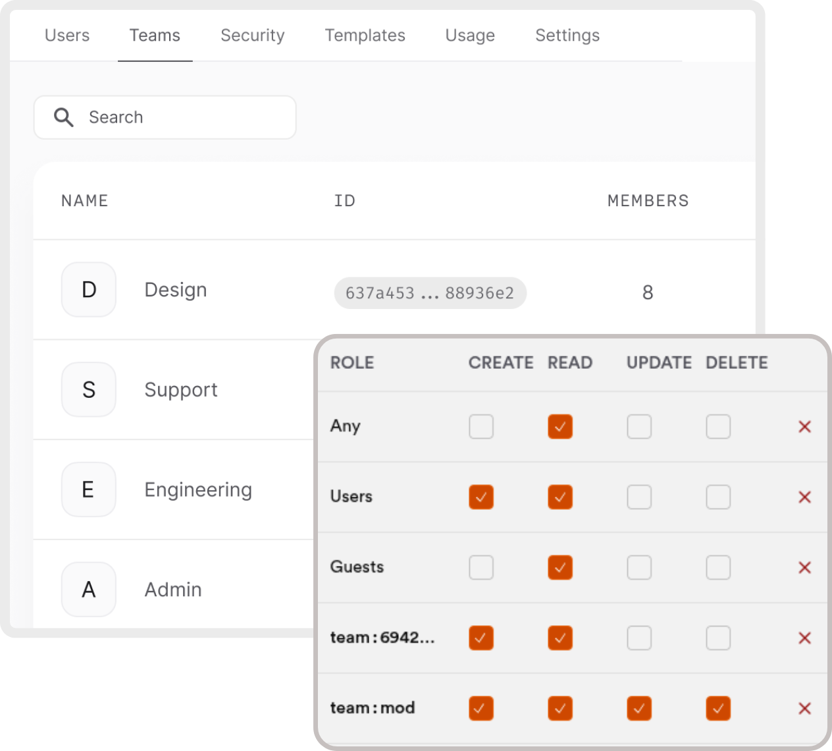This screenshot has height=751, width=832.
Task: Remove the team:mod role row
Action: (804, 709)
